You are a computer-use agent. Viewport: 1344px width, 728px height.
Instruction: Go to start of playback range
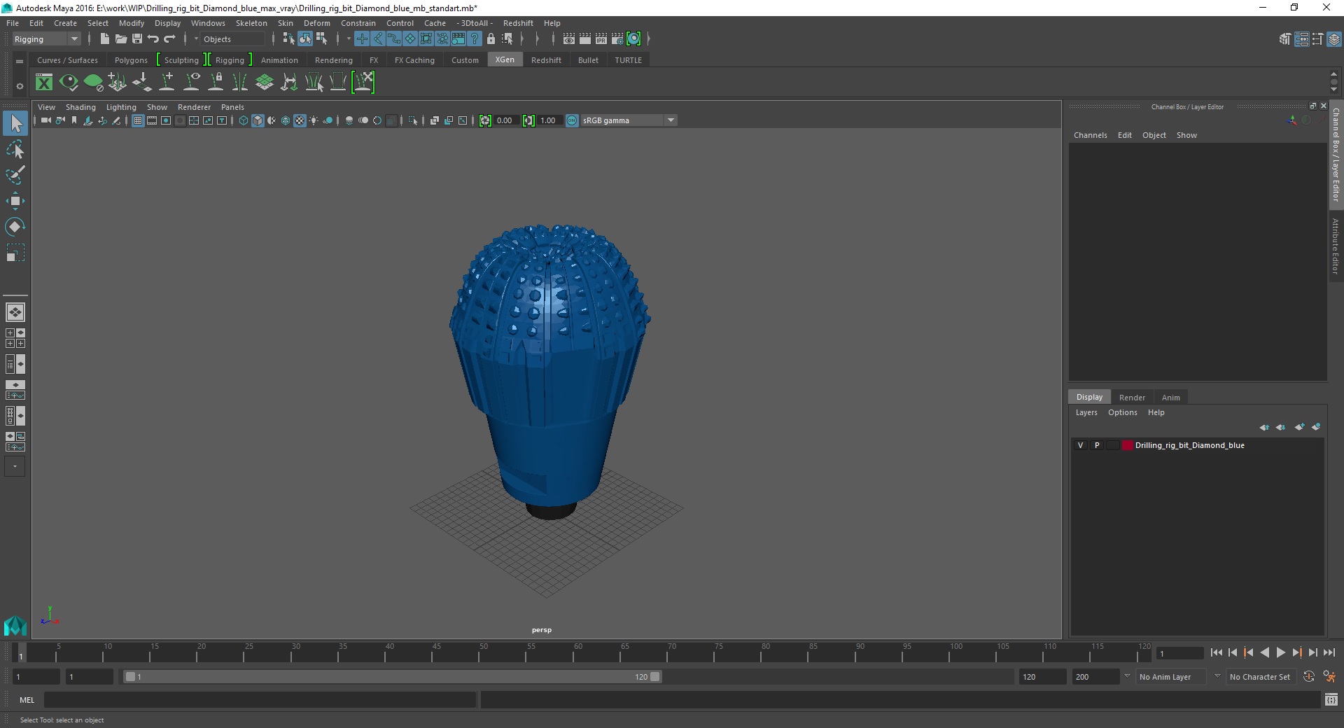coord(1217,652)
